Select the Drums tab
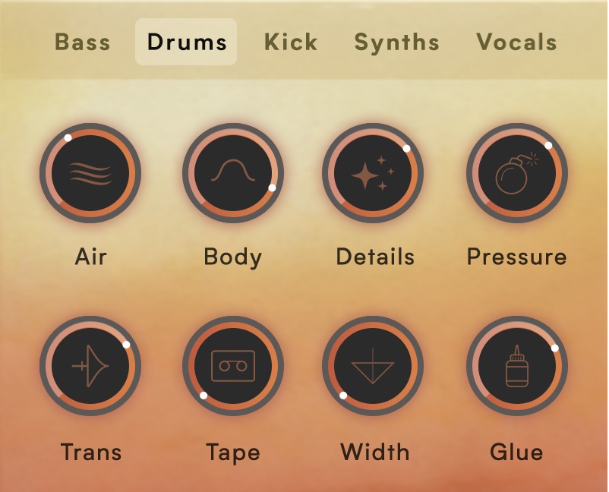The image size is (609, 492). click(186, 42)
